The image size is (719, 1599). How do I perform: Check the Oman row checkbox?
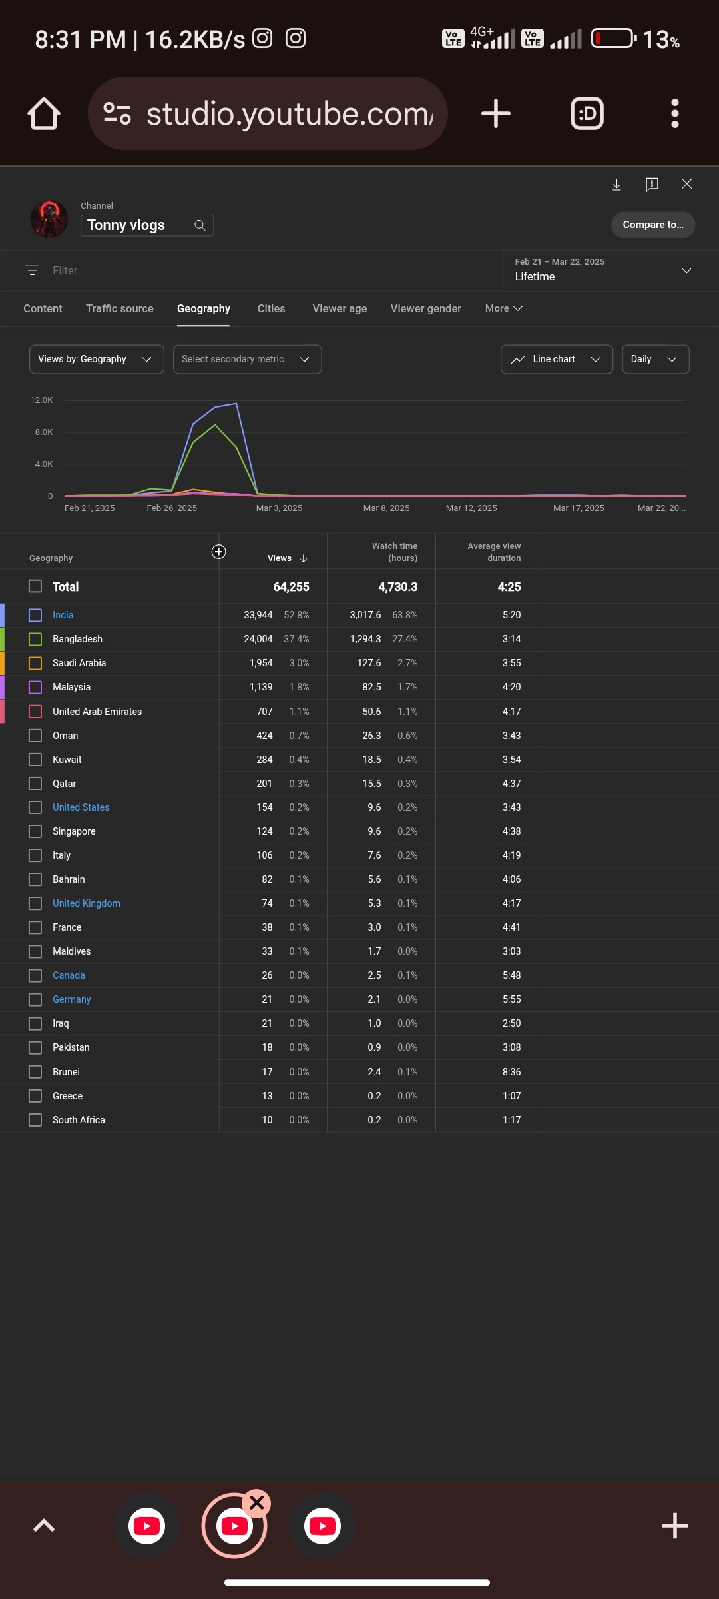coord(35,736)
